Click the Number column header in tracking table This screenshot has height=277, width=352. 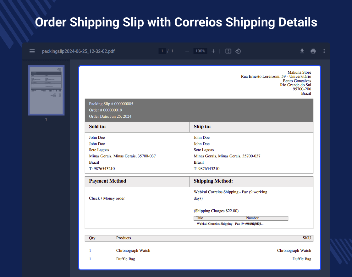(252, 218)
